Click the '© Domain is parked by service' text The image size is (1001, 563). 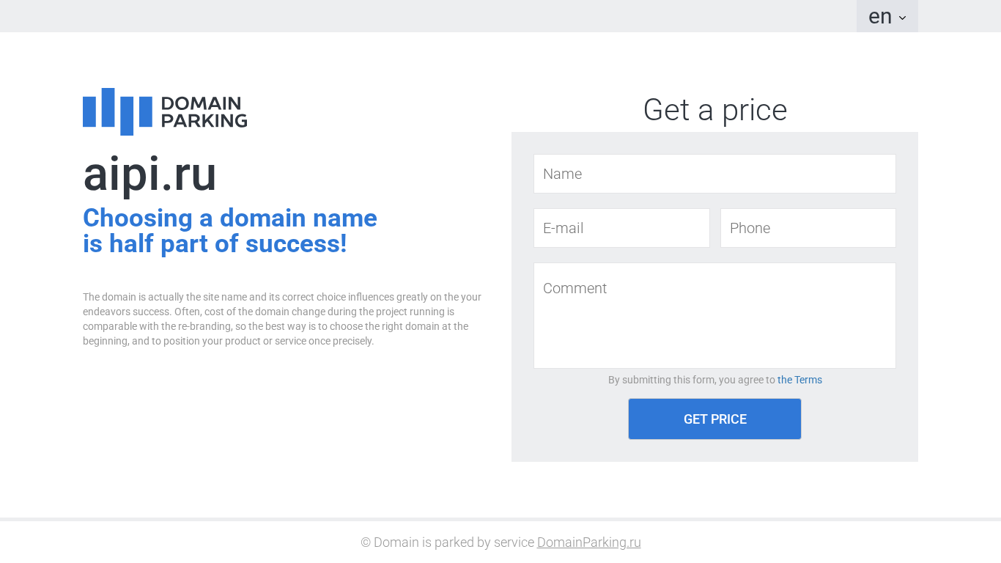[447, 542]
